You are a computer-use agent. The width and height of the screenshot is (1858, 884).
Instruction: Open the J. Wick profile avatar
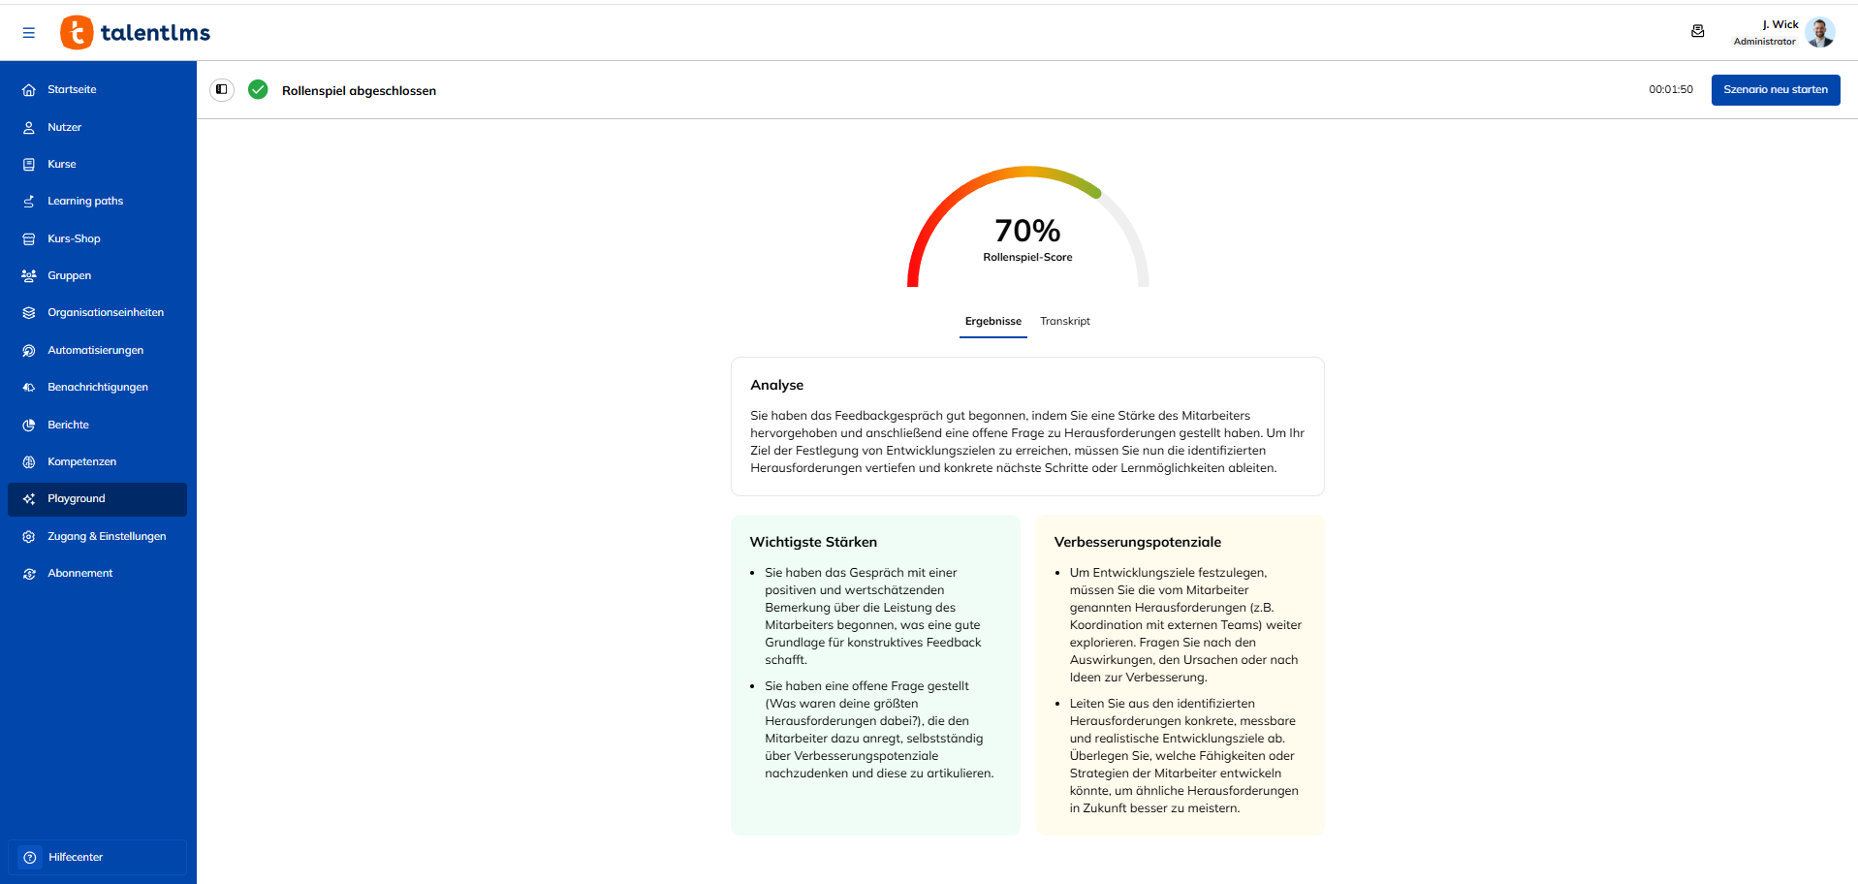1819,32
